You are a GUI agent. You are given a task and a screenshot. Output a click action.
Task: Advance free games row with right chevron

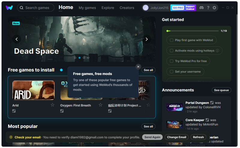(x=144, y=90)
